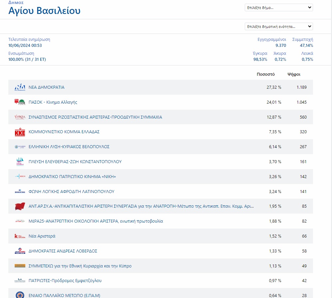The width and height of the screenshot is (332, 298).
Task: Click the '1.189' votes cell
Action: click(x=301, y=87)
